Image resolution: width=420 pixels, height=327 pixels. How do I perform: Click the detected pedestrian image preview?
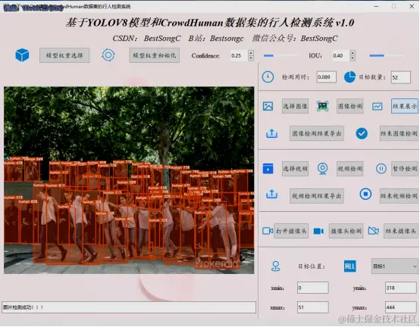point(129,180)
